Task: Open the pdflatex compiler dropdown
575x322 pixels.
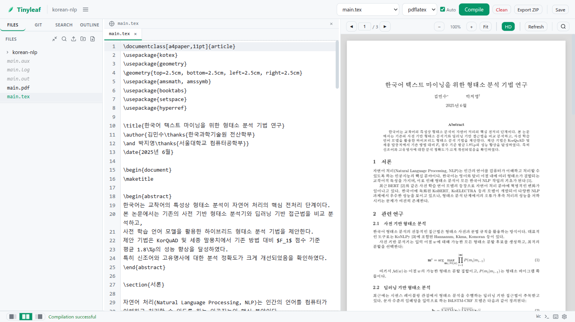Action: [x=419, y=9]
